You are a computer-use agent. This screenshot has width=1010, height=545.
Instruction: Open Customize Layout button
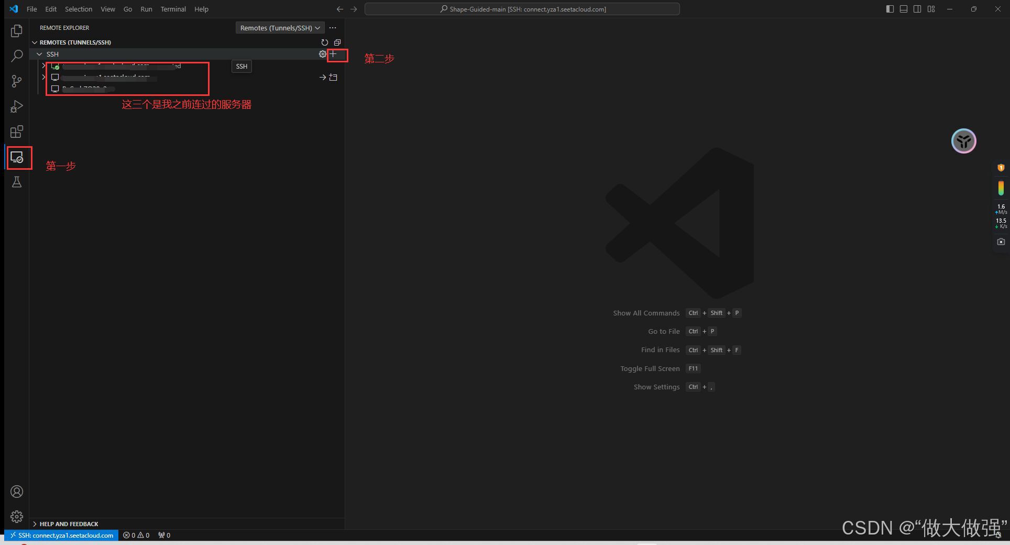931,9
